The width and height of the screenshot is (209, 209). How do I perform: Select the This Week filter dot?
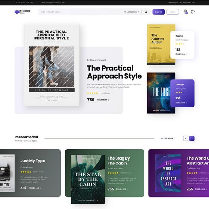(162, 139)
